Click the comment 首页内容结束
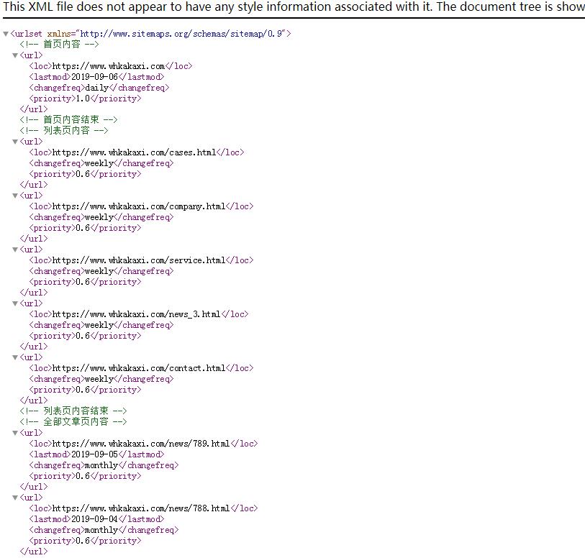Image resolution: width=585 pixels, height=558 pixels. coord(68,119)
